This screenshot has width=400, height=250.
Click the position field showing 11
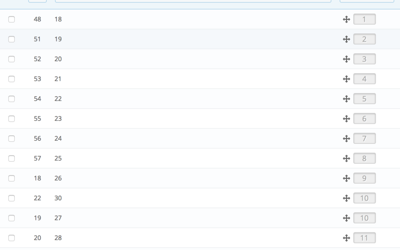pyautogui.click(x=364, y=238)
